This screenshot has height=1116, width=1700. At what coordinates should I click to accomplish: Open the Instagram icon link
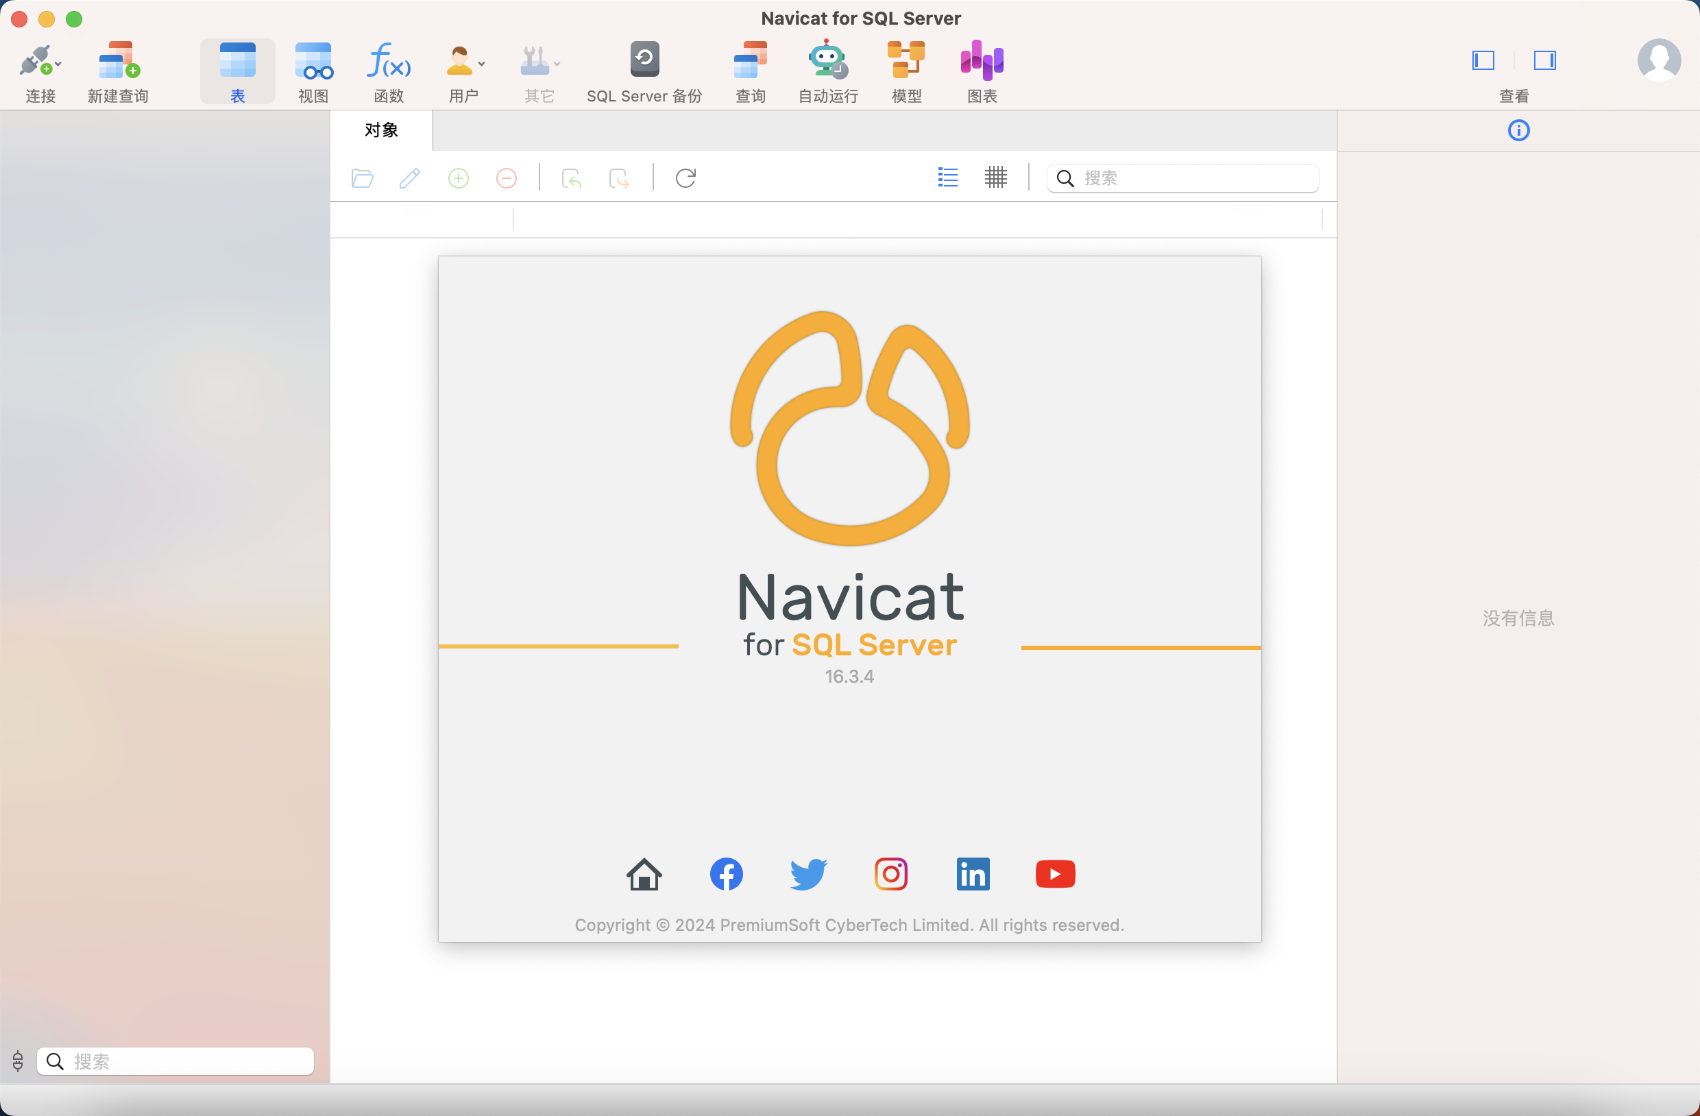coord(891,874)
